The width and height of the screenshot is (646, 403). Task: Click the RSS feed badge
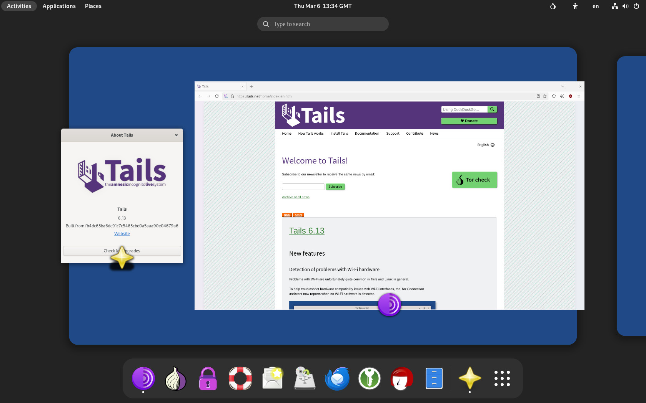tap(287, 215)
